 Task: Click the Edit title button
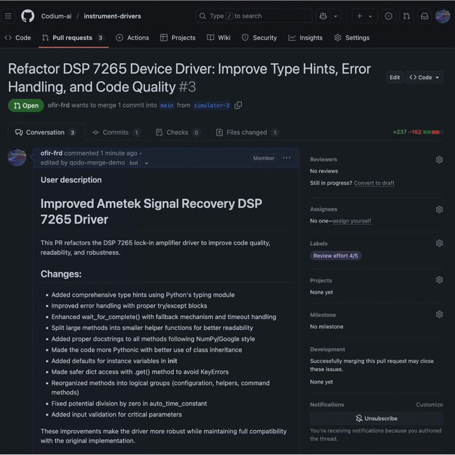[394, 78]
